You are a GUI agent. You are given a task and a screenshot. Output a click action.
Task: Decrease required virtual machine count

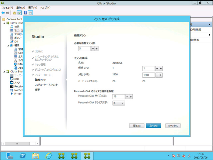[x=93, y=48]
